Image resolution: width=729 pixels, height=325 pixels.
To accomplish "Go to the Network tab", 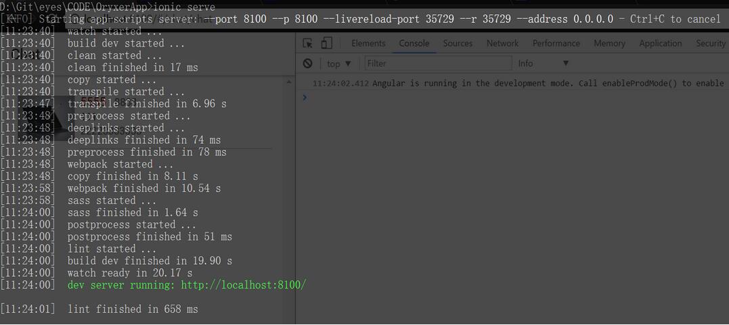I will (502, 43).
